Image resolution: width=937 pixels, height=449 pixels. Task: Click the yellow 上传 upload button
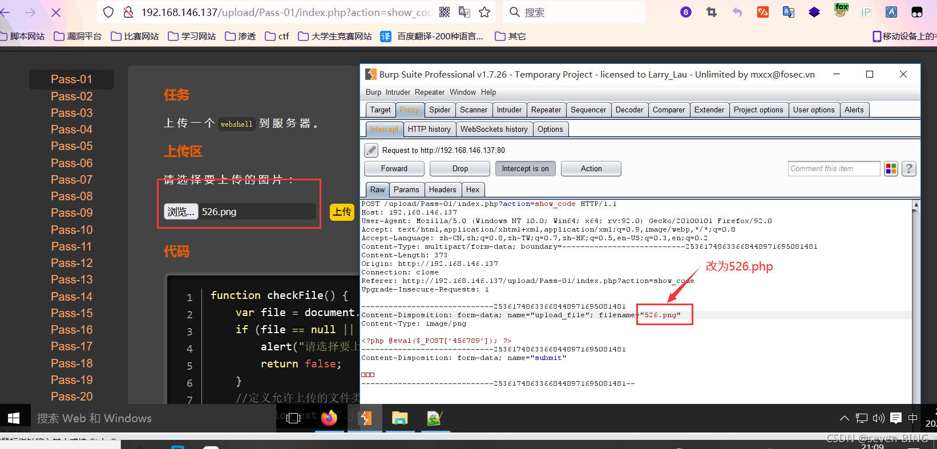click(x=342, y=212)
